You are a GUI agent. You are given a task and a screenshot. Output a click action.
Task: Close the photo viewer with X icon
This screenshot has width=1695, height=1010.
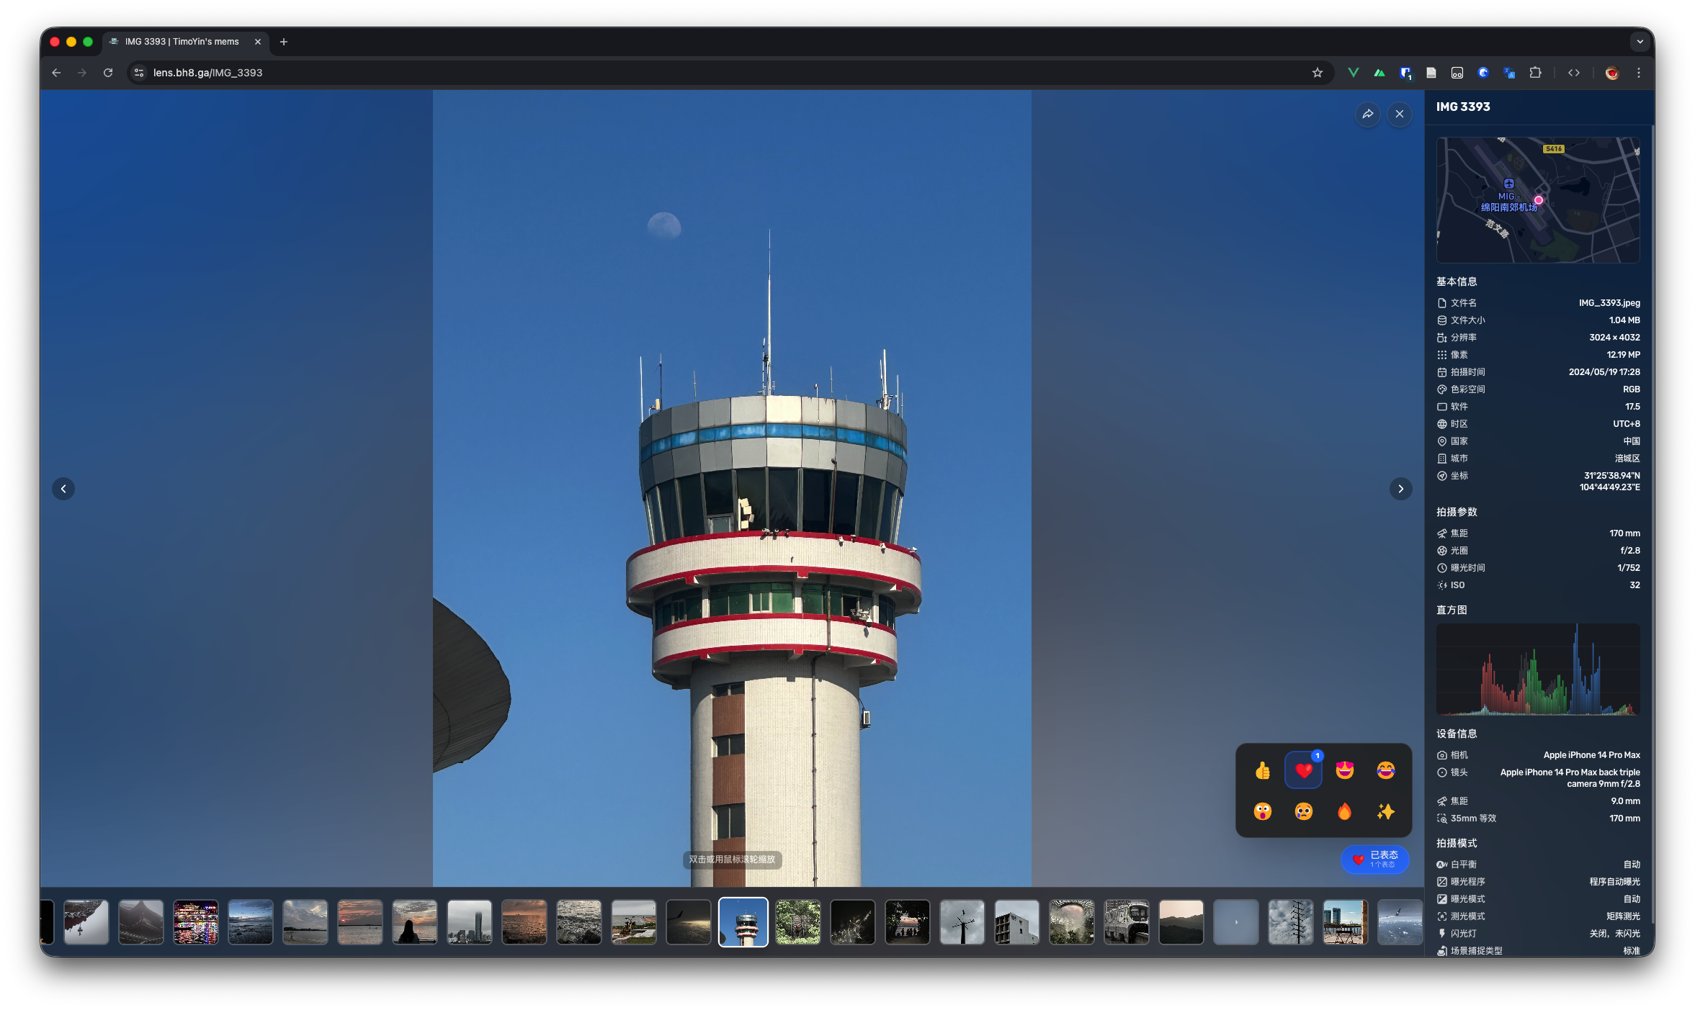tap(1399, 114)
